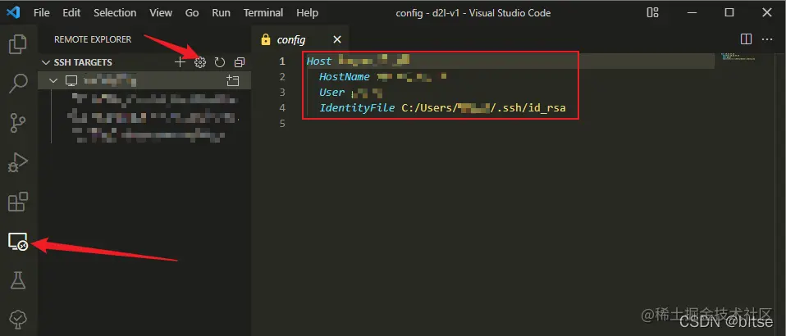Connect to host in new window icon
This screenshot has height=336, width=786.
click(232, 80)
